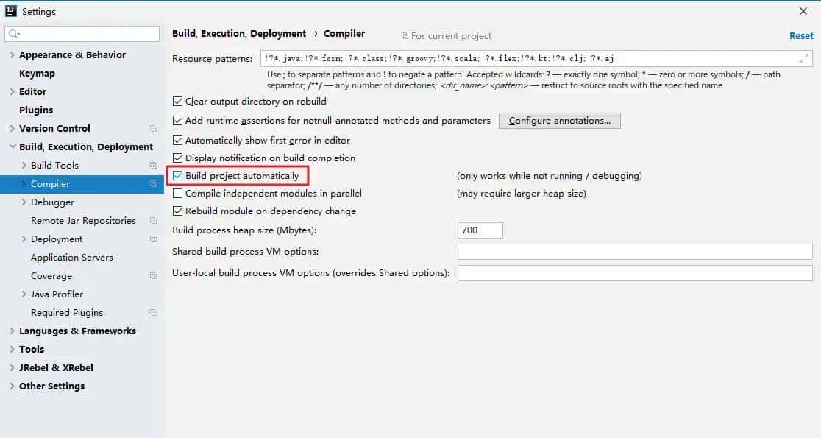Image resolution: width=821 pixels, height=438 pixels.
Task: Click the project-level icon beside Version Control
Action: [154, 128]
